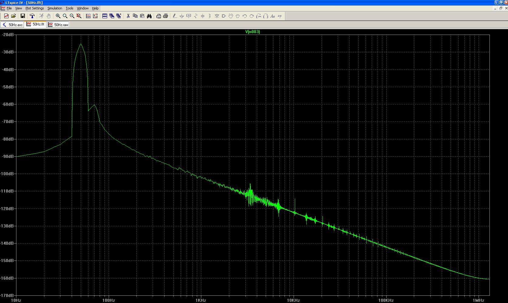
Task: Click the Find binoculars icon
Action: [x=149, y=16]
